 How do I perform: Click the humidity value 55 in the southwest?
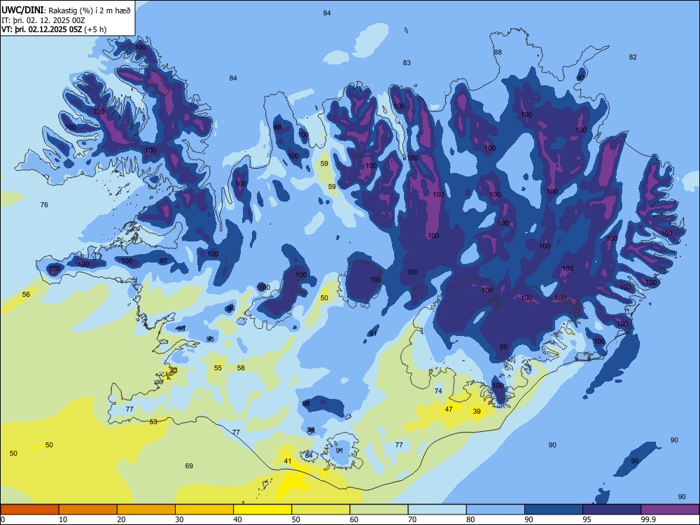coord(218,368)
